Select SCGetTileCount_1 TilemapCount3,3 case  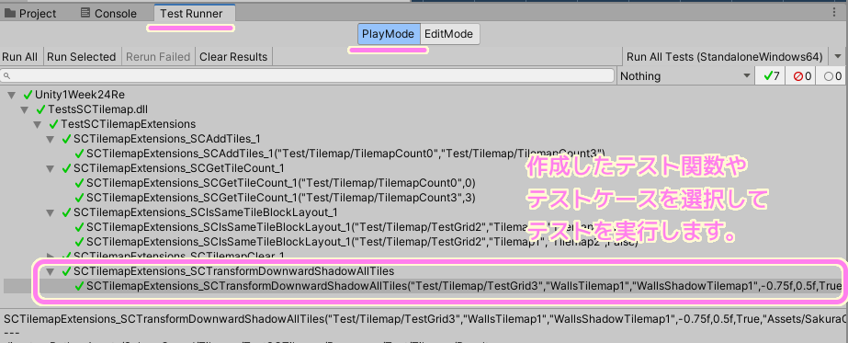[x=281, y=198]
